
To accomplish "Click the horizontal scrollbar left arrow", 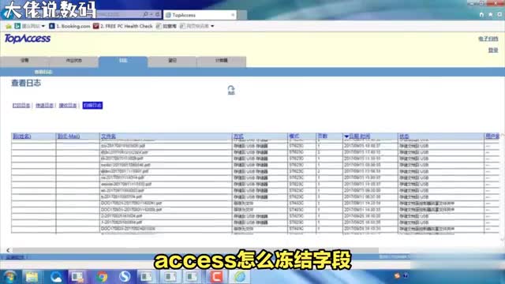I will pos(8,250).
